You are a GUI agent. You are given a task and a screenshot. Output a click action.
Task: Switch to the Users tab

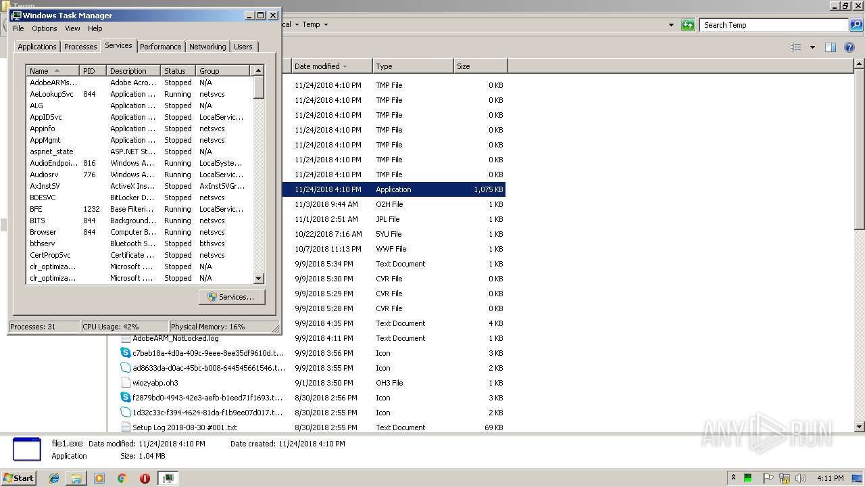tap(243, 47)
